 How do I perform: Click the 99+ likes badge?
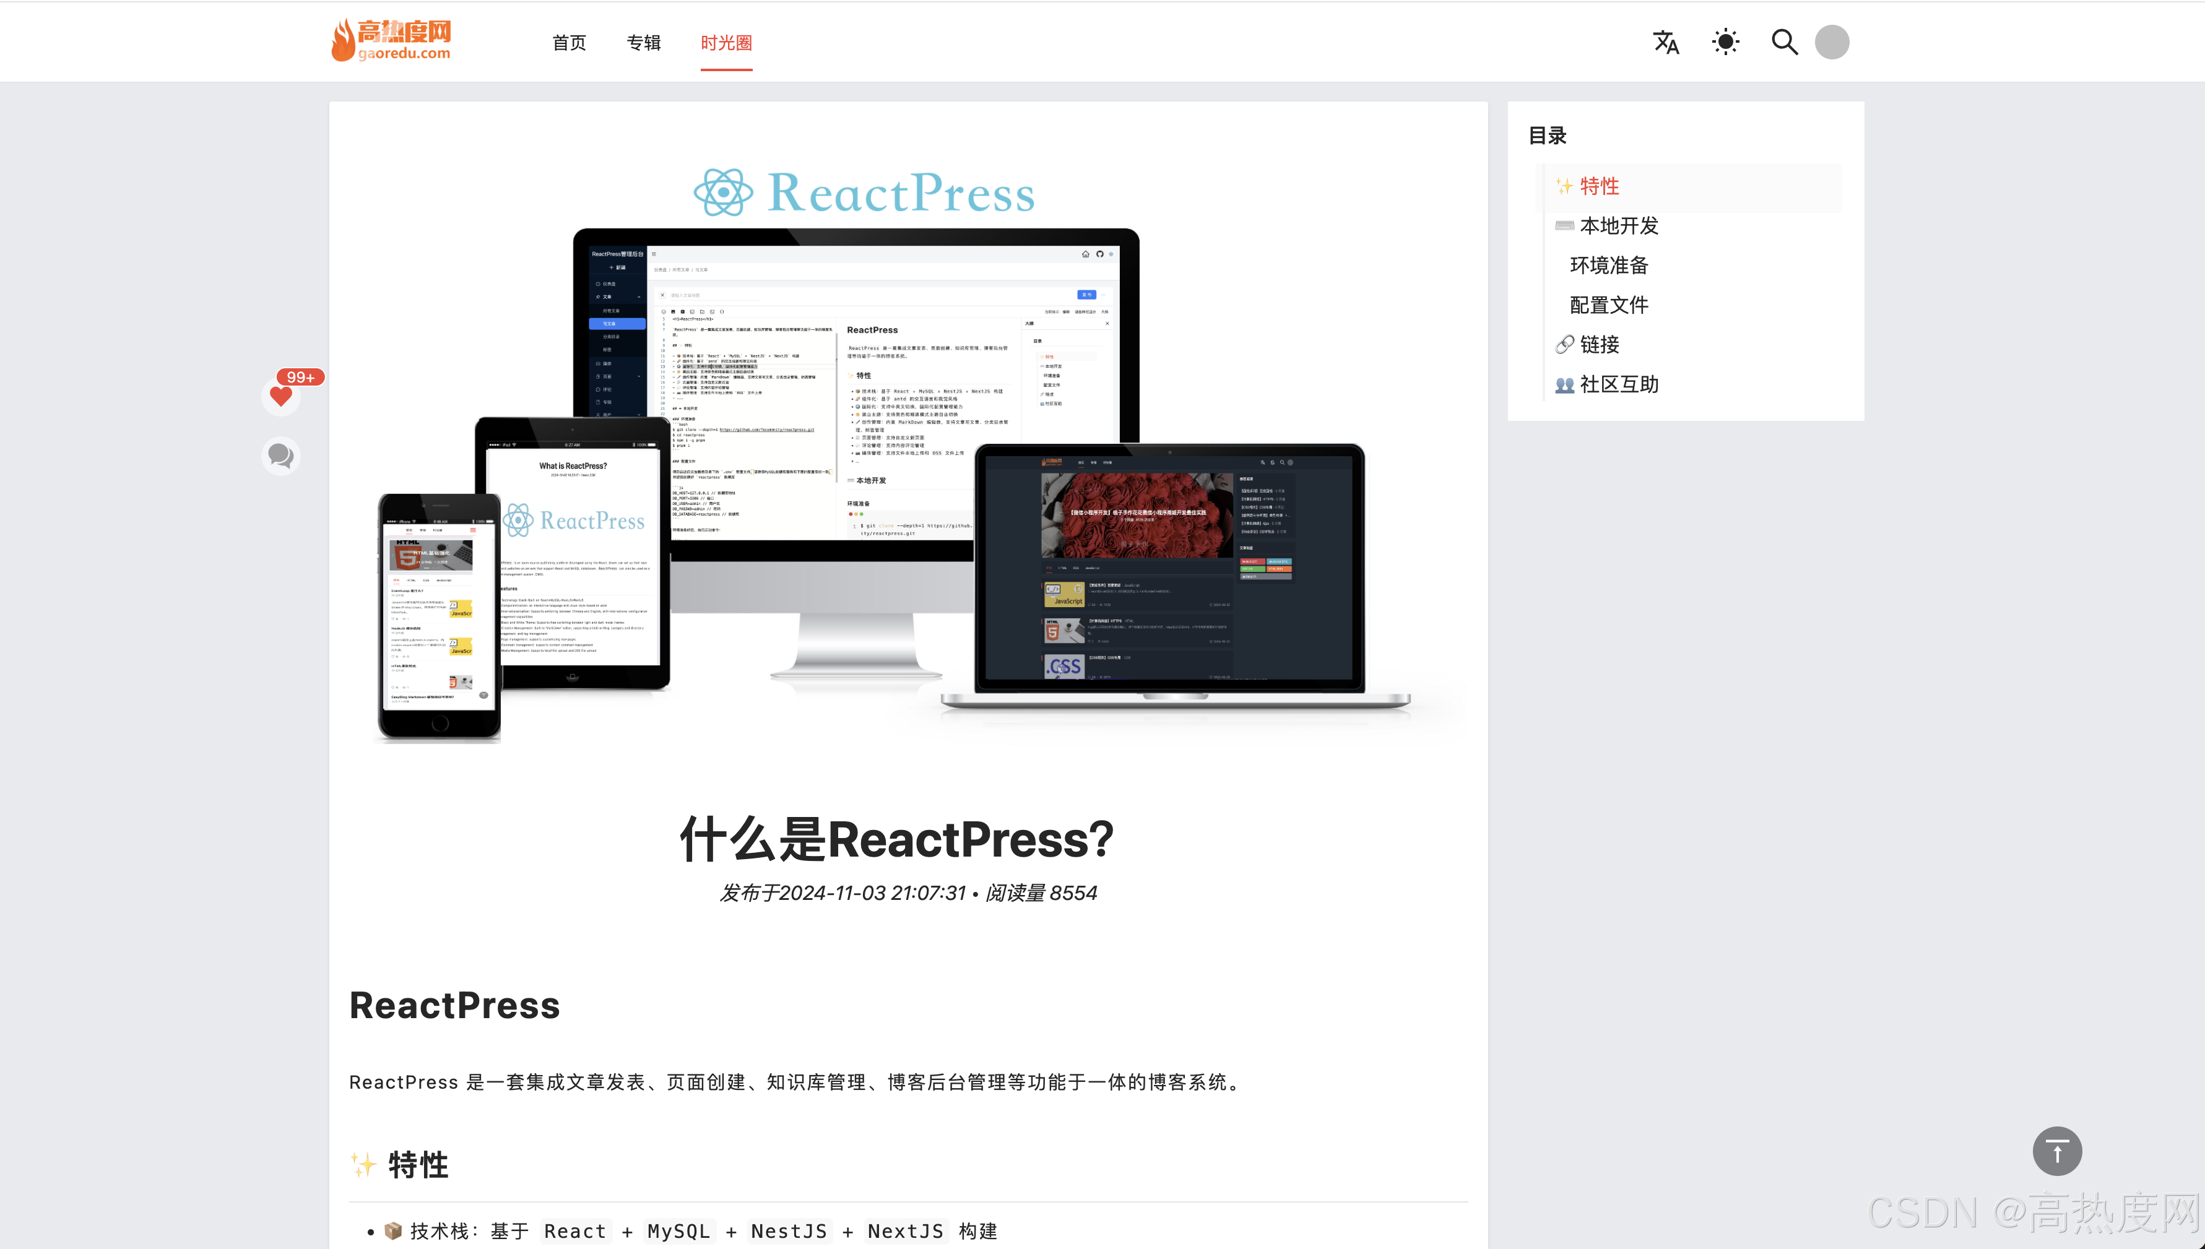(x=300, y=378)
